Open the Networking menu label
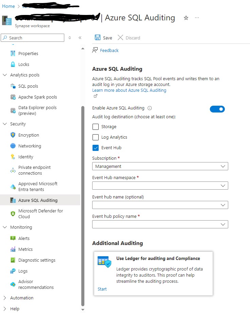Image resolution: width=250 pixels, height=313 pixels. [x=30, y=146]
